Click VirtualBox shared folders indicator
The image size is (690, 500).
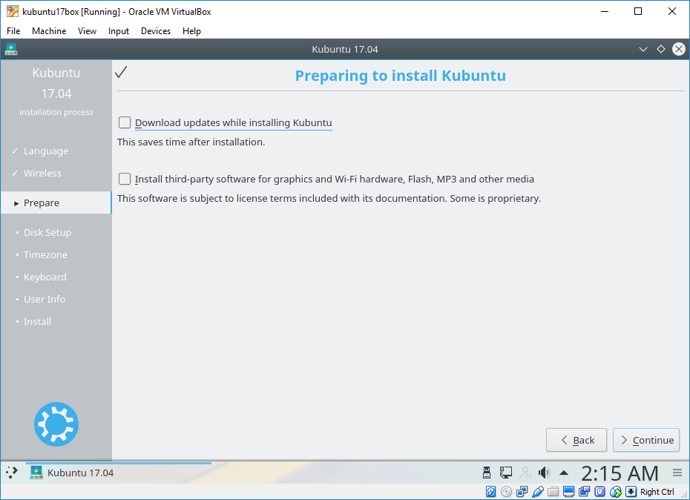(x=553, y=492)
